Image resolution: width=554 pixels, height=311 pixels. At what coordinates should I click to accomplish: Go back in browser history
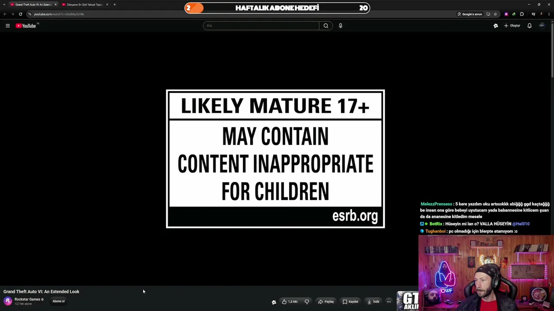(x=5, y=14)
